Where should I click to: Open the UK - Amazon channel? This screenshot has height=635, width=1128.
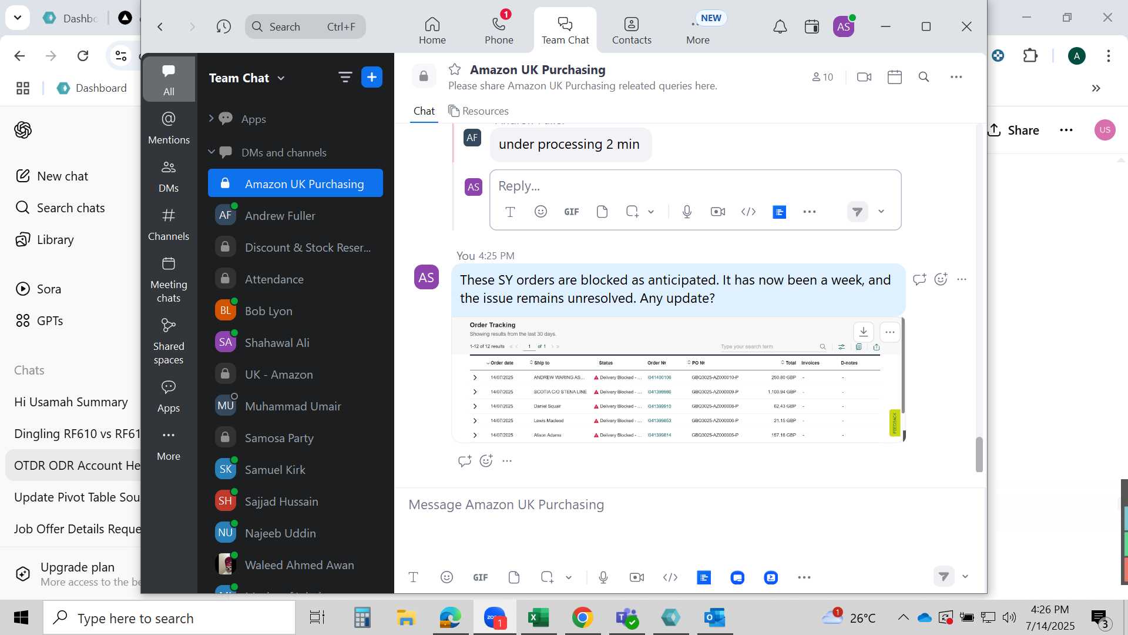point(296,375)
